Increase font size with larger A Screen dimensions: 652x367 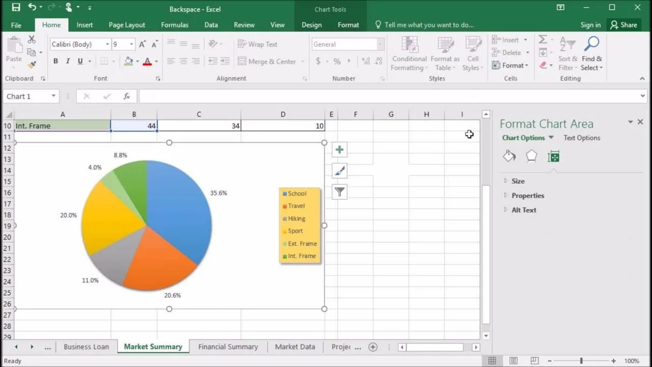(142, 44)
